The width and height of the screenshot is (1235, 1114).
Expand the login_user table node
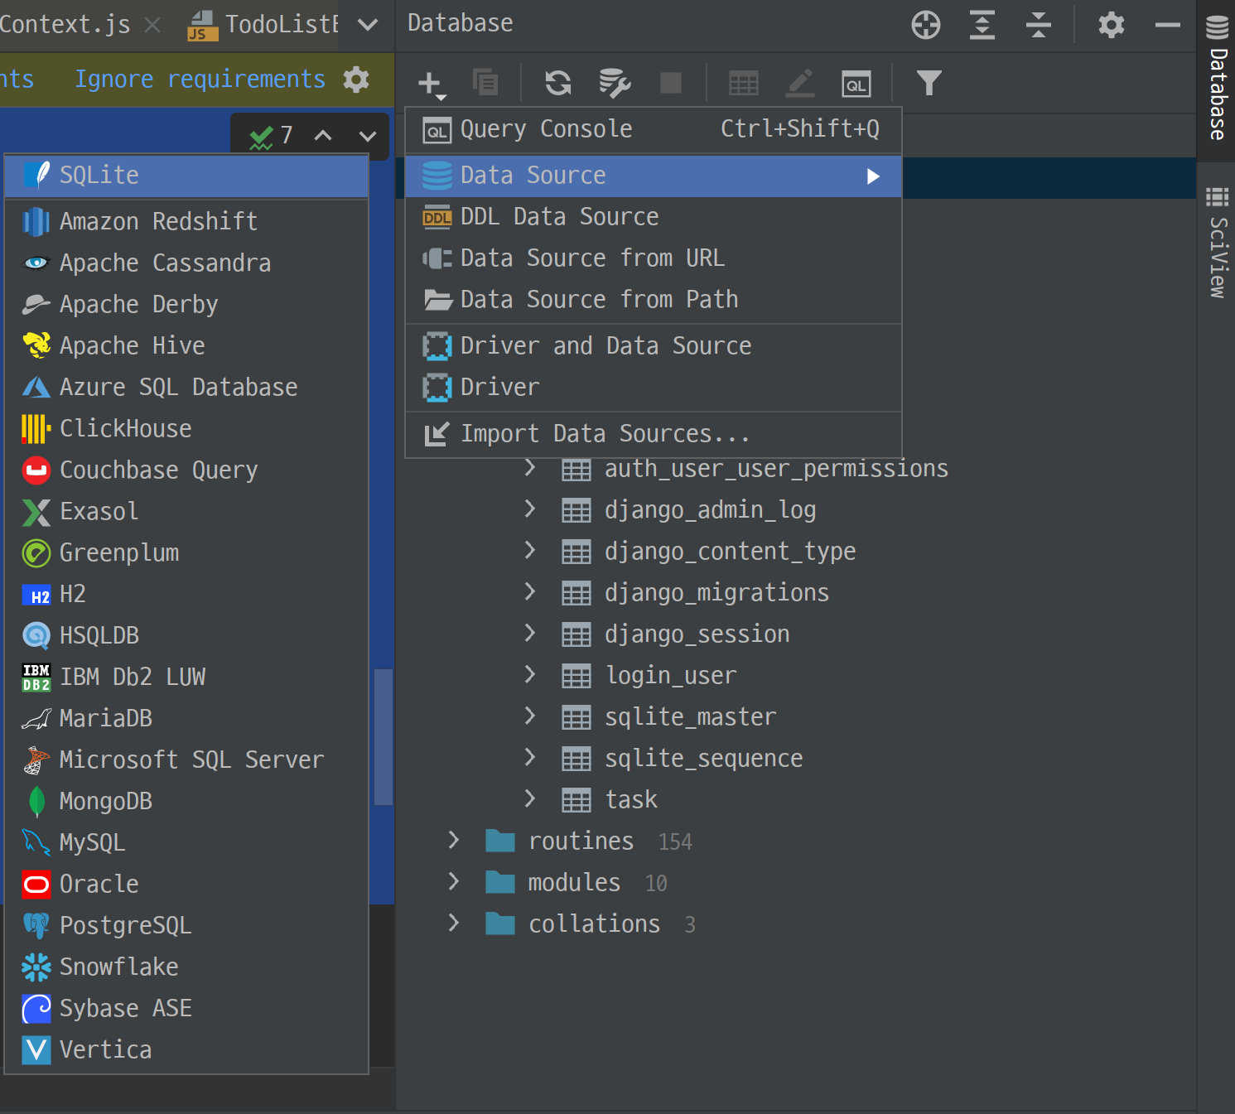click(x=530, y=675)
